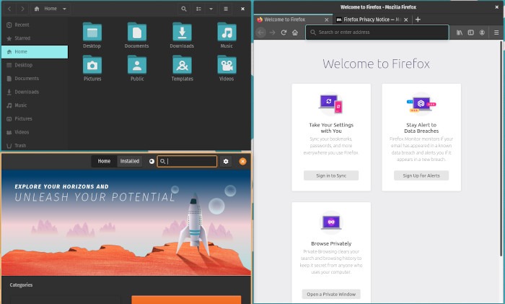The height and width of the screenshot is (304, 505).
Task: Open Firefox application menu
Action: (x=496, y=32)
